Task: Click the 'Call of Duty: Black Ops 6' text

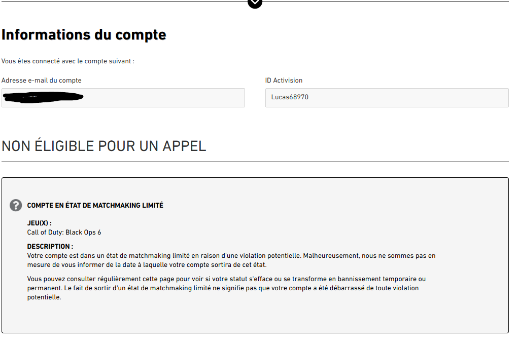Action: coord(64,232)
